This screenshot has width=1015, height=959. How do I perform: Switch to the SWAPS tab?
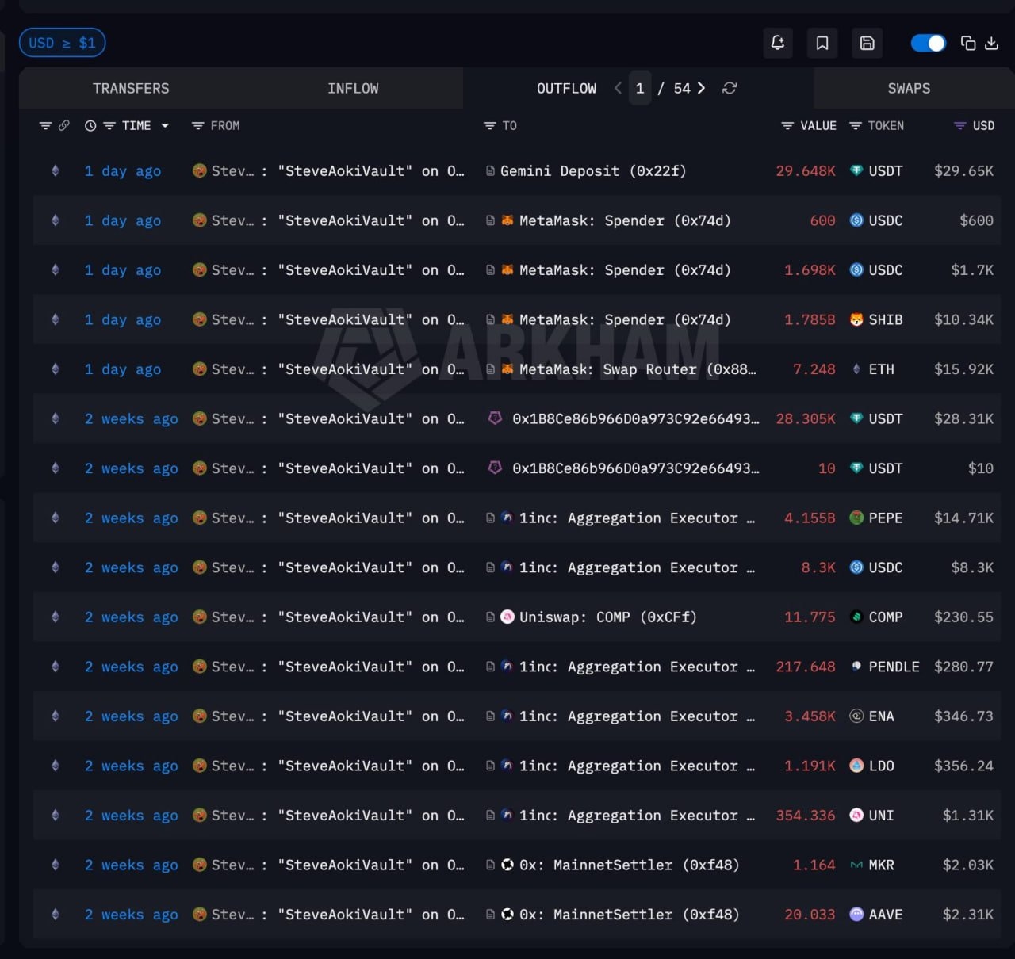click(x=909, y=88)
